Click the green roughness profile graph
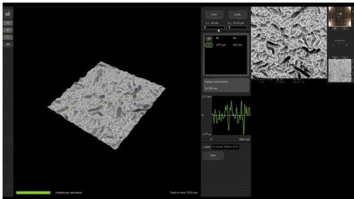Viewport: 354px width, 199px height. (231, 115)
